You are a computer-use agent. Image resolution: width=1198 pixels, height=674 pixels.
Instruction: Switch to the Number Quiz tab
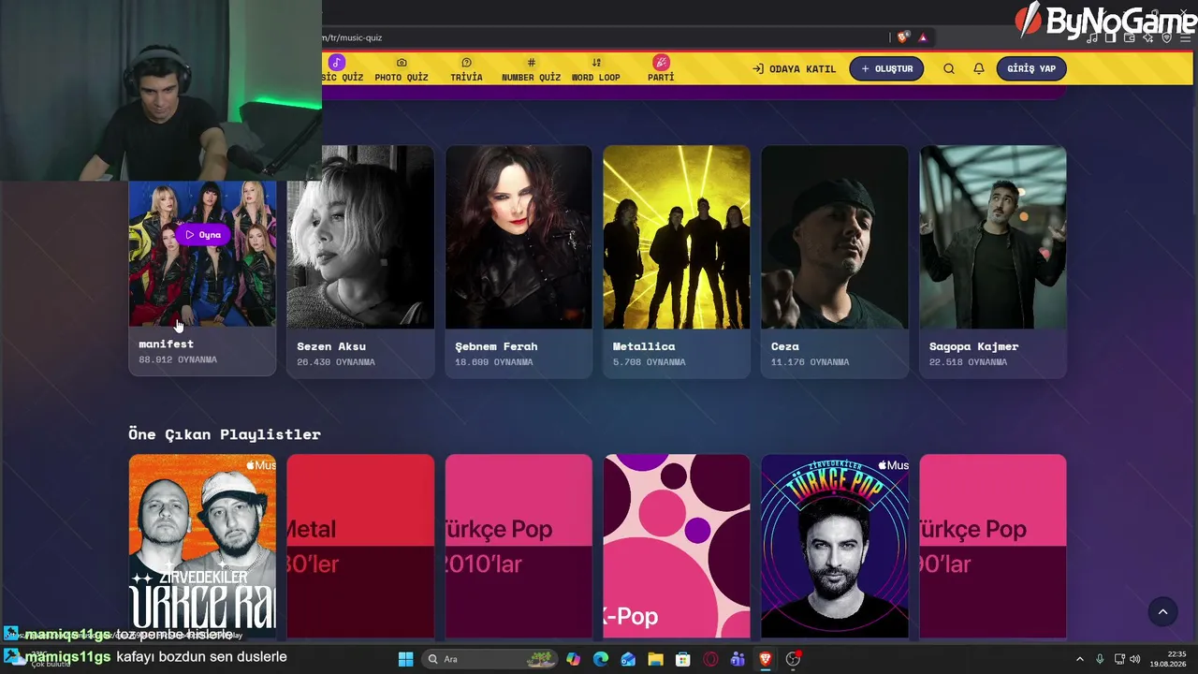(531, 69)
